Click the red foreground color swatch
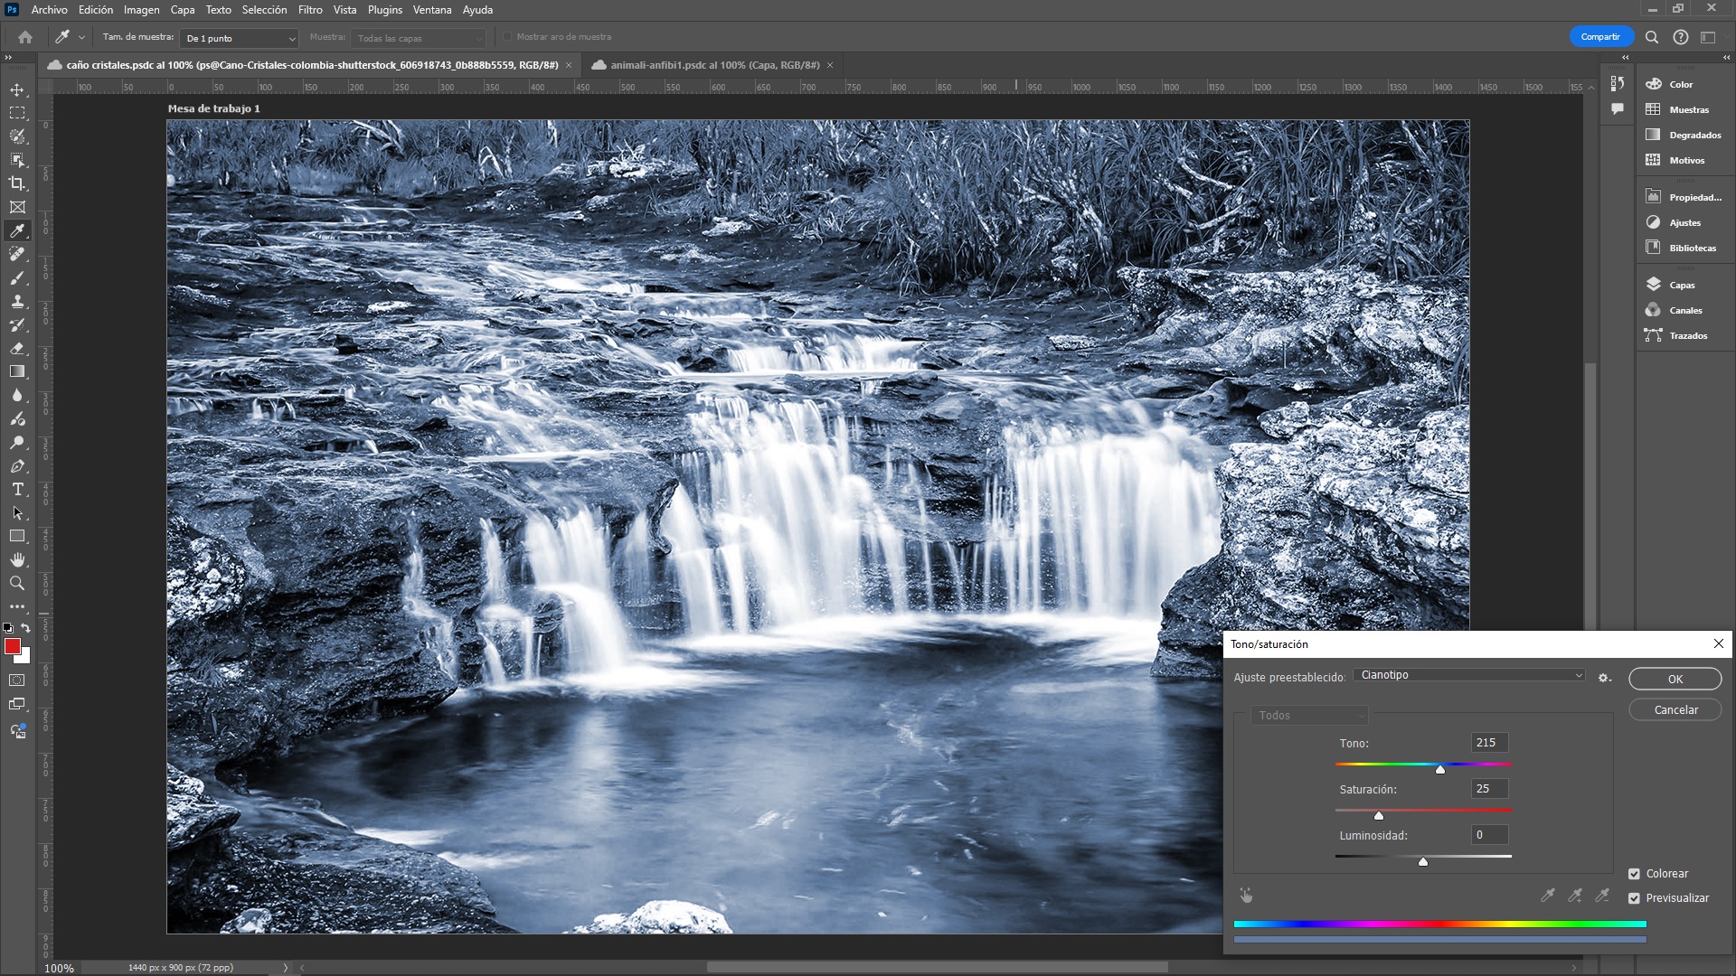The image size is (1736, 976). pyautogui.click(x=12, y=646)
